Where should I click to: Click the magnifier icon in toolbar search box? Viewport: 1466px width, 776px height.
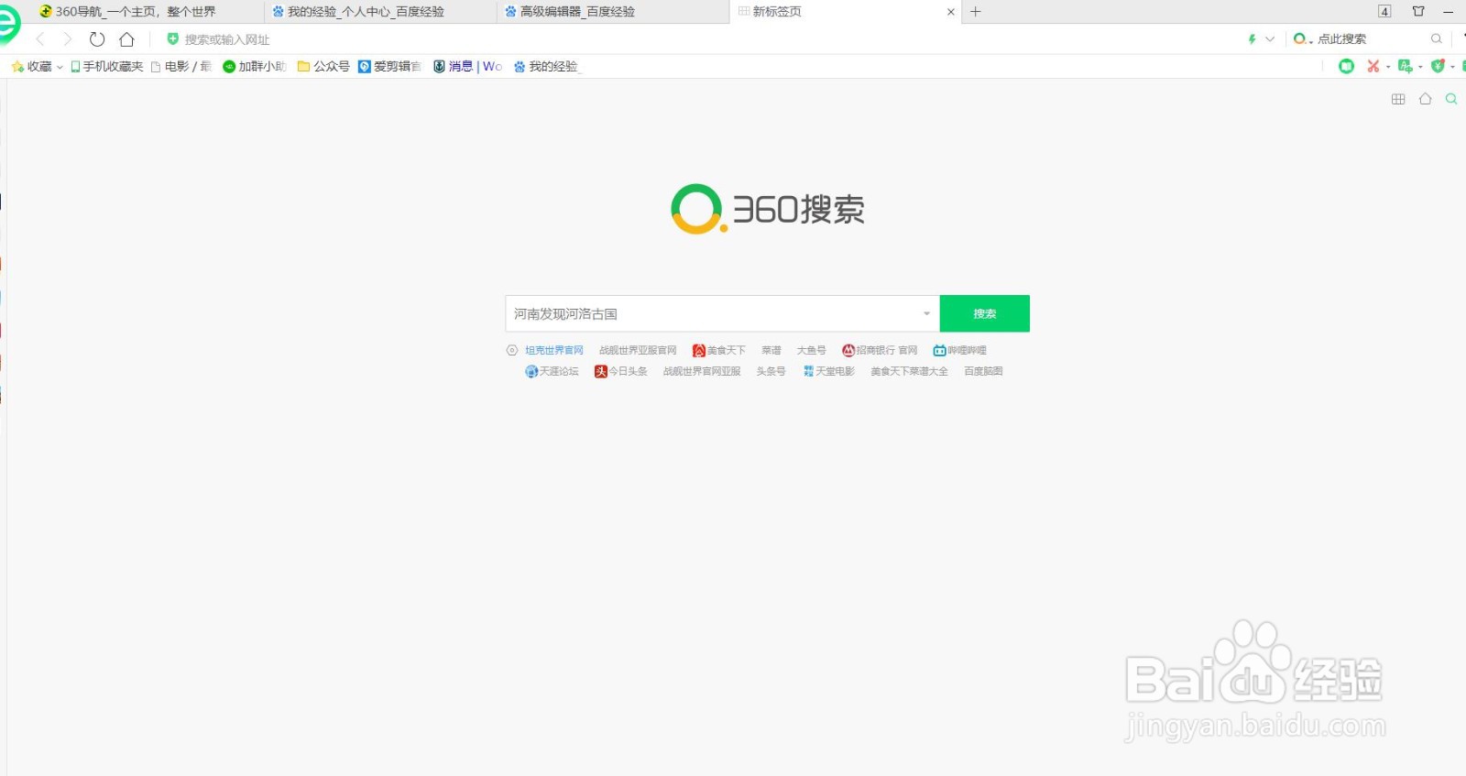1437,39
